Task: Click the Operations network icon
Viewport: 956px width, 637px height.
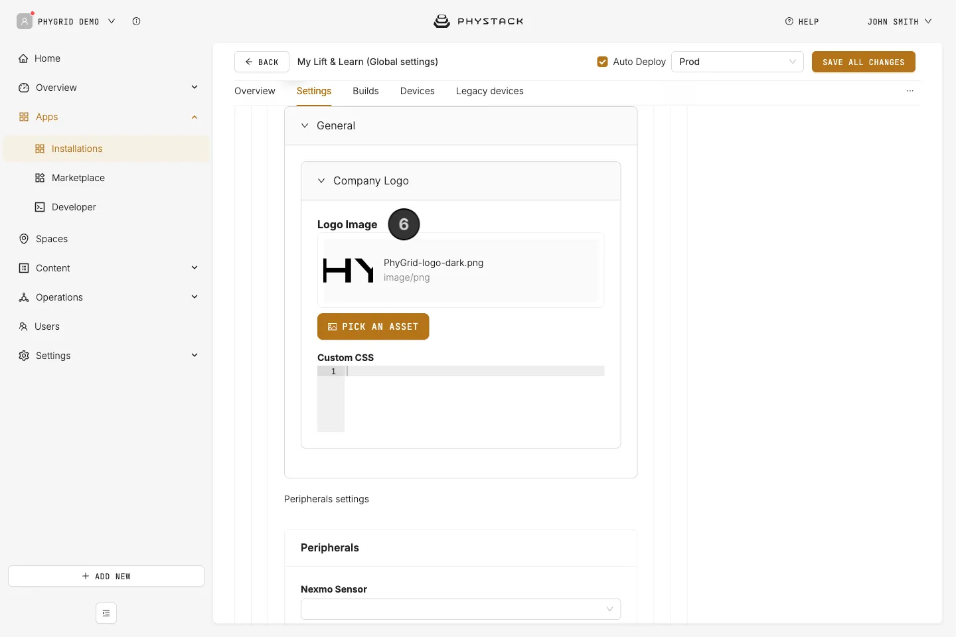Action: pos(24,297)
